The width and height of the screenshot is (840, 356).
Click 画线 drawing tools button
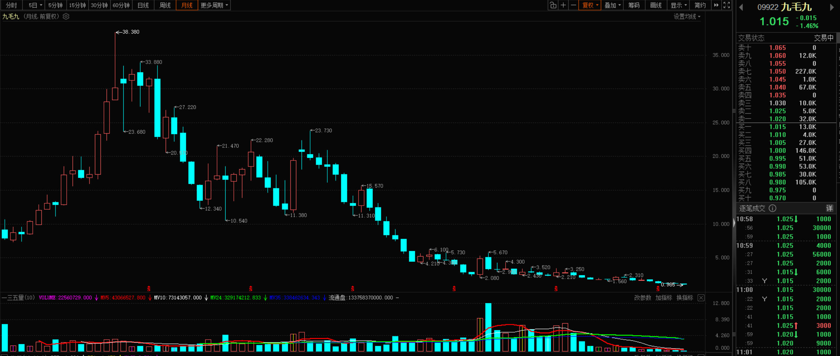(656, 5)
